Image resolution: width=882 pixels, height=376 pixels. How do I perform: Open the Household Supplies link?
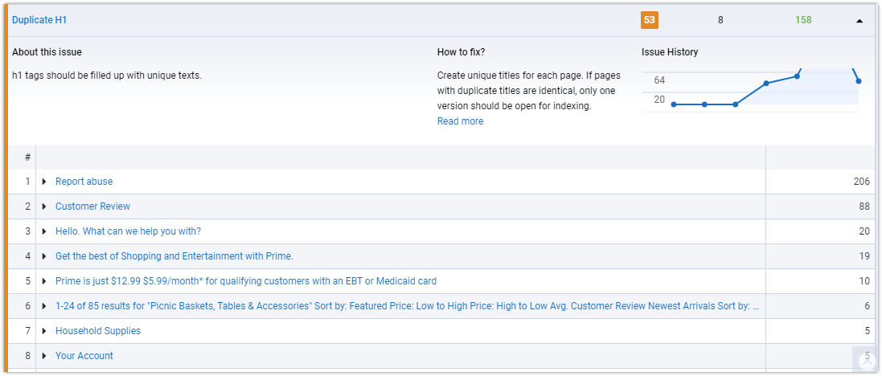tap(98, 331)
